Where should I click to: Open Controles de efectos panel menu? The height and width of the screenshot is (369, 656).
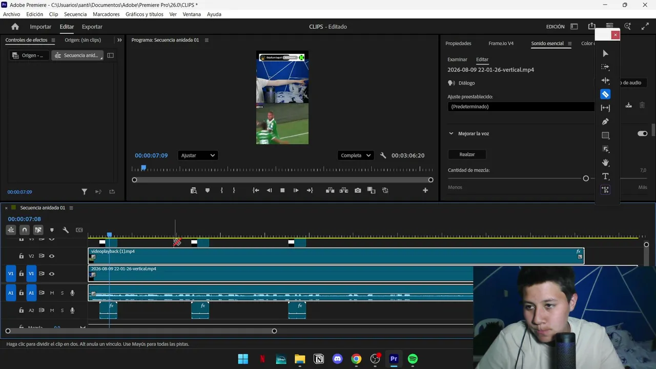pos(53,40)
